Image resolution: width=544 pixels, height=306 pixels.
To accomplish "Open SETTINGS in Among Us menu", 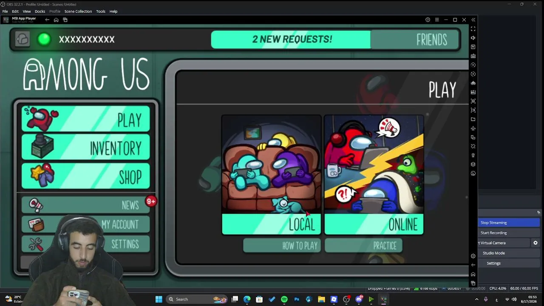I will click(86, 244).
